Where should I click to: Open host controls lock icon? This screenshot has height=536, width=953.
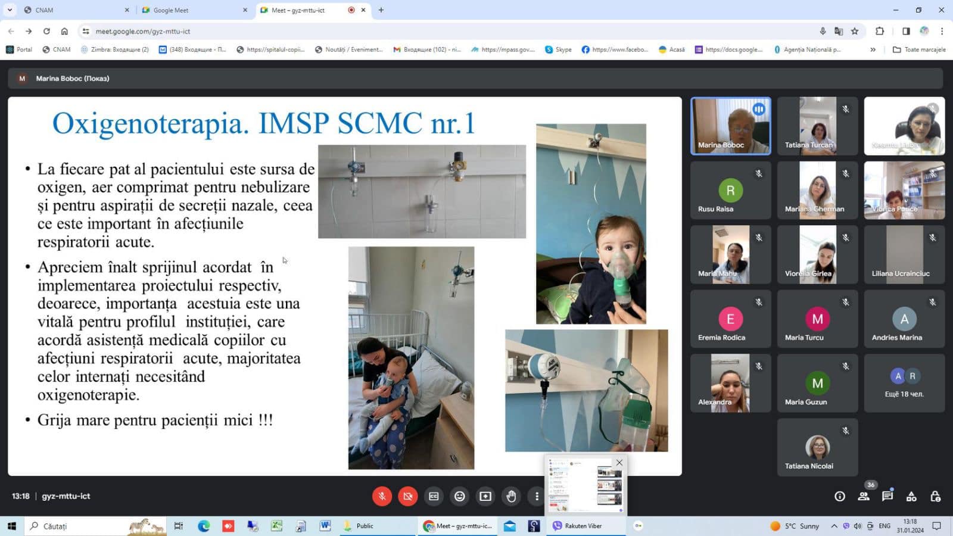click(935, 496)
